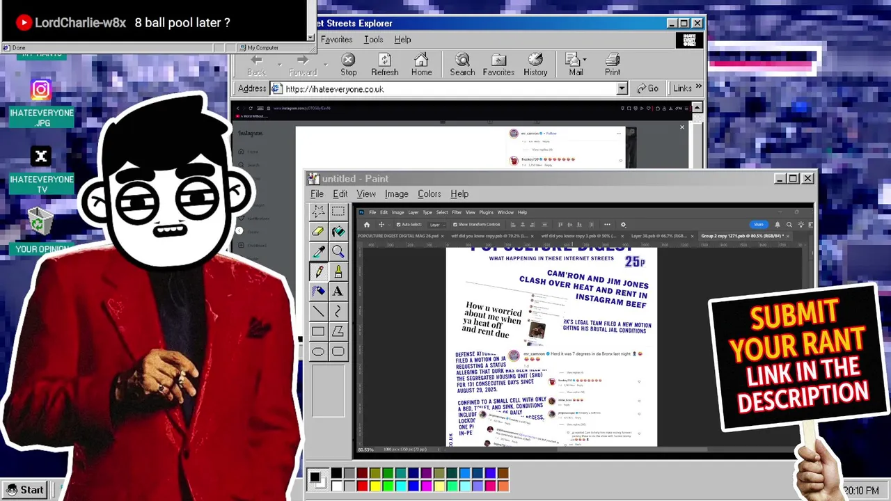The image size is (891, 501).
Task: Open the Colors menu in Paint
Action: (429, 193)
